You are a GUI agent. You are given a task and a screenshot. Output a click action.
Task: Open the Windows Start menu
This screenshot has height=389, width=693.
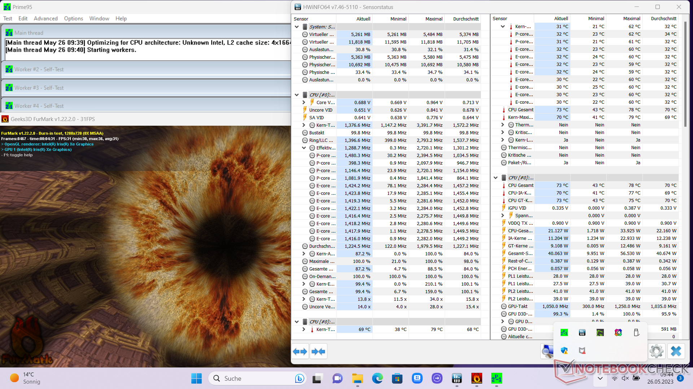tap(196, 378)
